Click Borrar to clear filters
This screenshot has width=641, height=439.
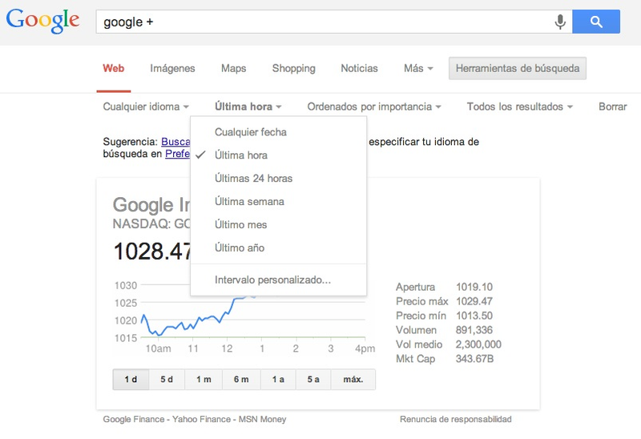[x=612, y=107]
